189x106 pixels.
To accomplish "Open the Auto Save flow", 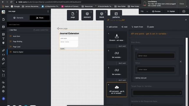I will pos(29,36).
